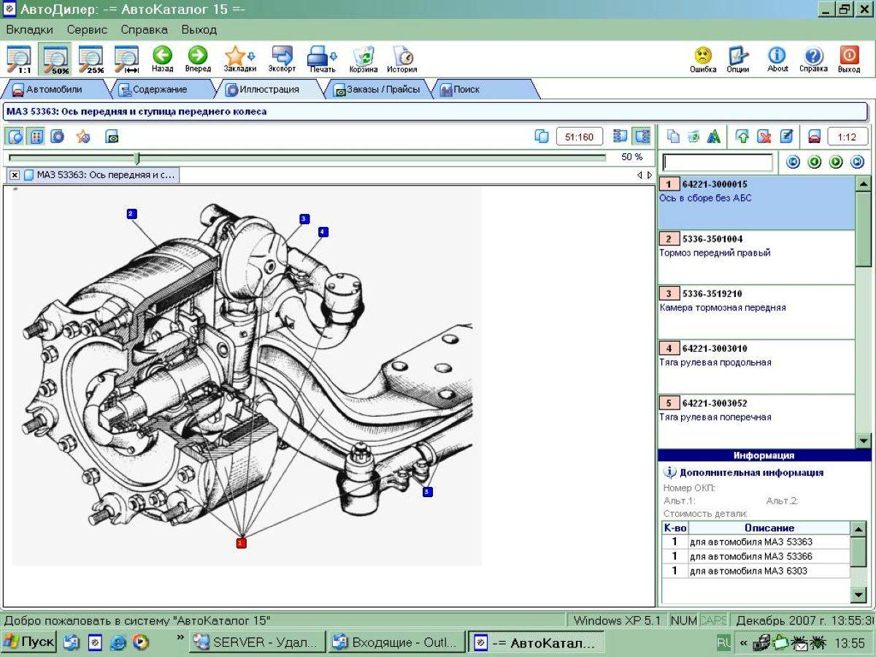Toggle the grid callouts icon
Screen dimensions: 876x657
[36, 136]
